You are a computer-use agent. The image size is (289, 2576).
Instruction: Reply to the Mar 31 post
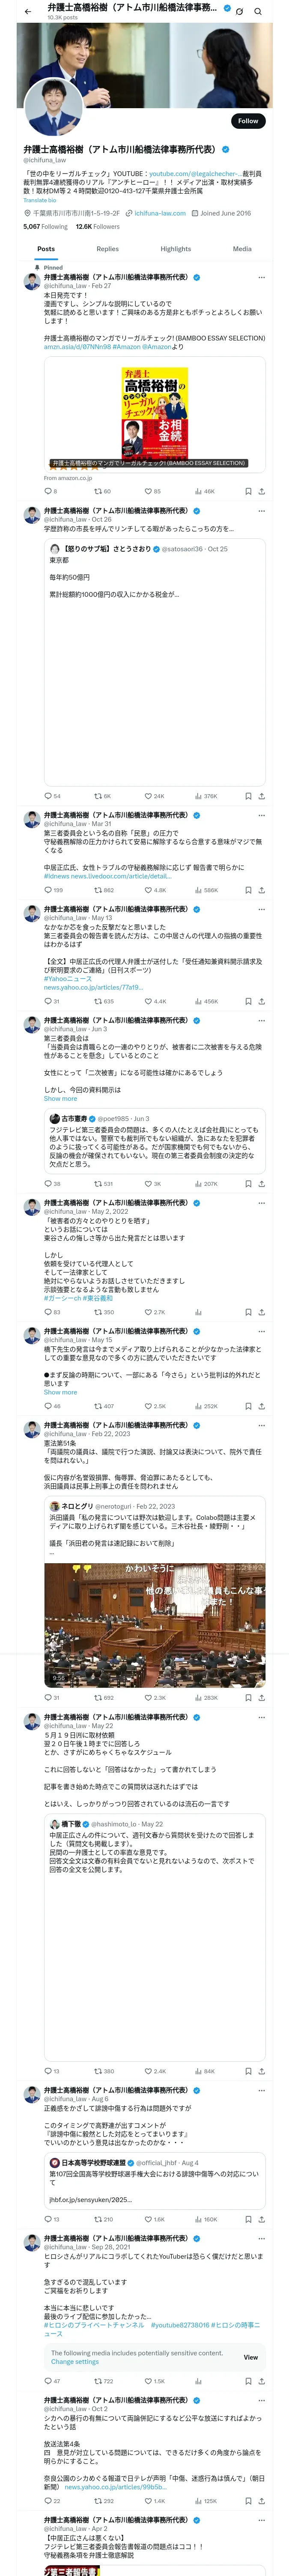(x=47, y=889)
